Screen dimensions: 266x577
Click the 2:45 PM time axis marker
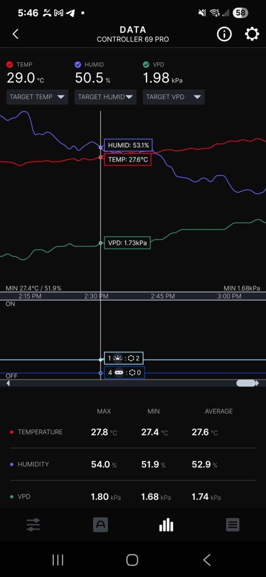tap(163, 296)
